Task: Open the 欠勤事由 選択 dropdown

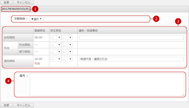Action: [36, 19]
